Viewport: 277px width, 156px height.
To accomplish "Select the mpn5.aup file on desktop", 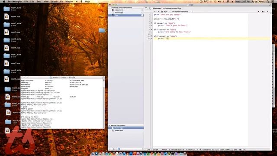I will pos(6,32).
